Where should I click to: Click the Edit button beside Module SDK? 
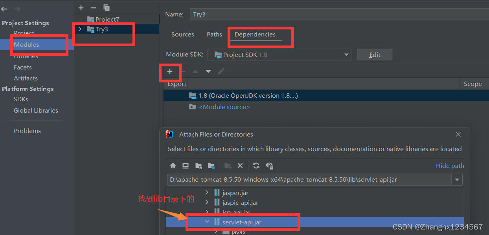[374, 54]
